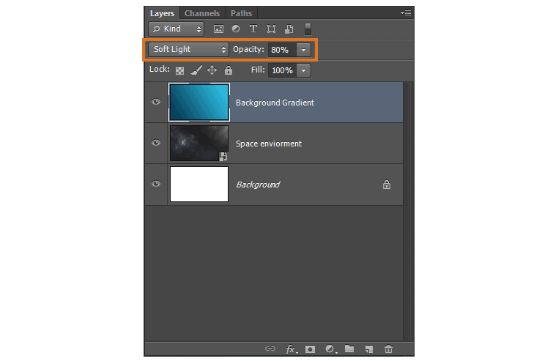Open the Soft Light blend mode dropdown
Screen dimensions: 542x361
(x=188, y=49)
